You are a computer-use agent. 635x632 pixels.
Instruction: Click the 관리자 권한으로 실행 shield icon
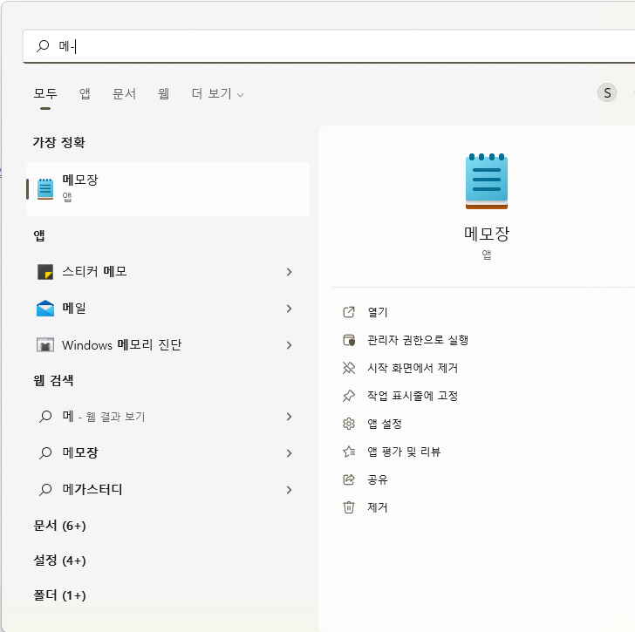point(349,340)
